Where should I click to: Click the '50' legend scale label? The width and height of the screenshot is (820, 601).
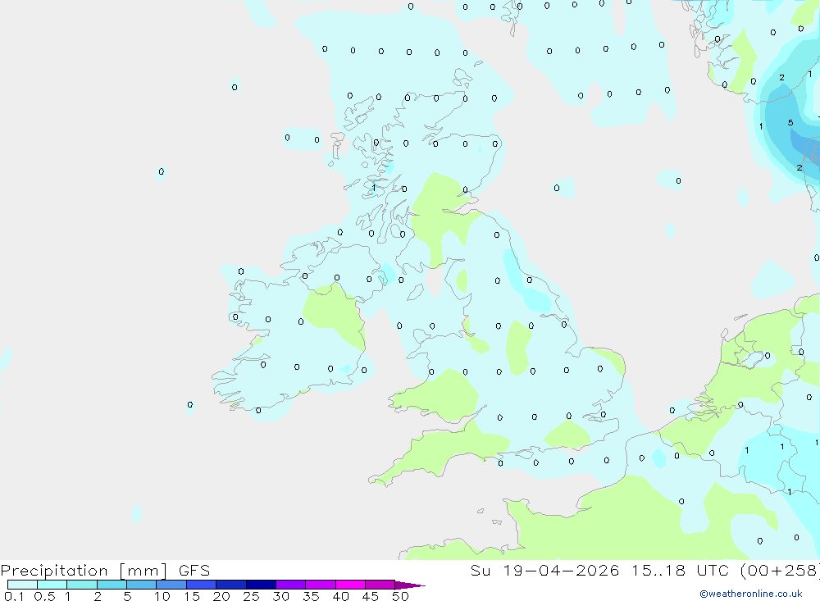pos(400,596)
